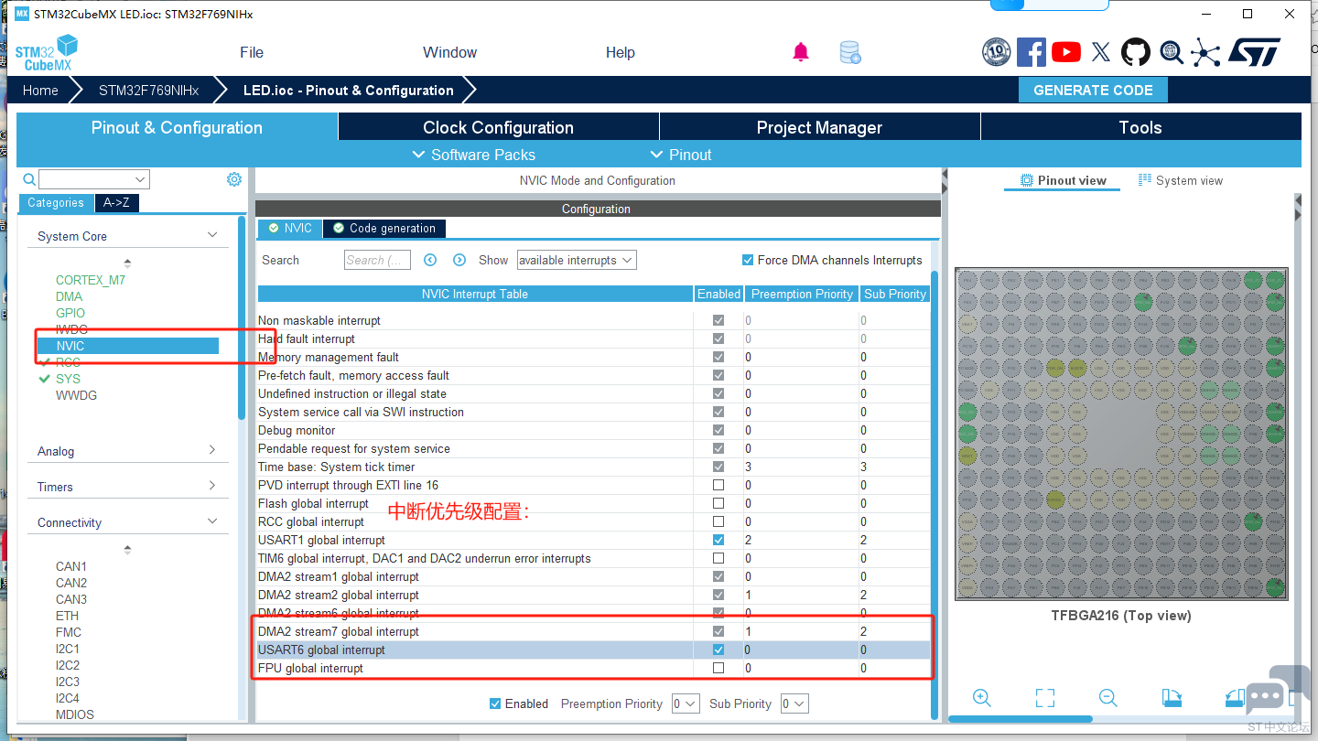The image size is (1318, 741).
Task: Open the category search combo box
Action: click(x=94, y=179)
